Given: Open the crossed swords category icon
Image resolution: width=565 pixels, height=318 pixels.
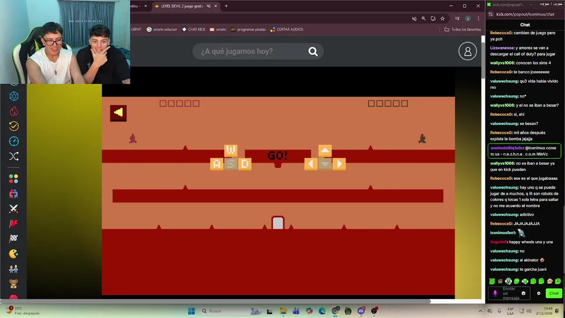Looking at the screenshot, I should tap(14, 208).
